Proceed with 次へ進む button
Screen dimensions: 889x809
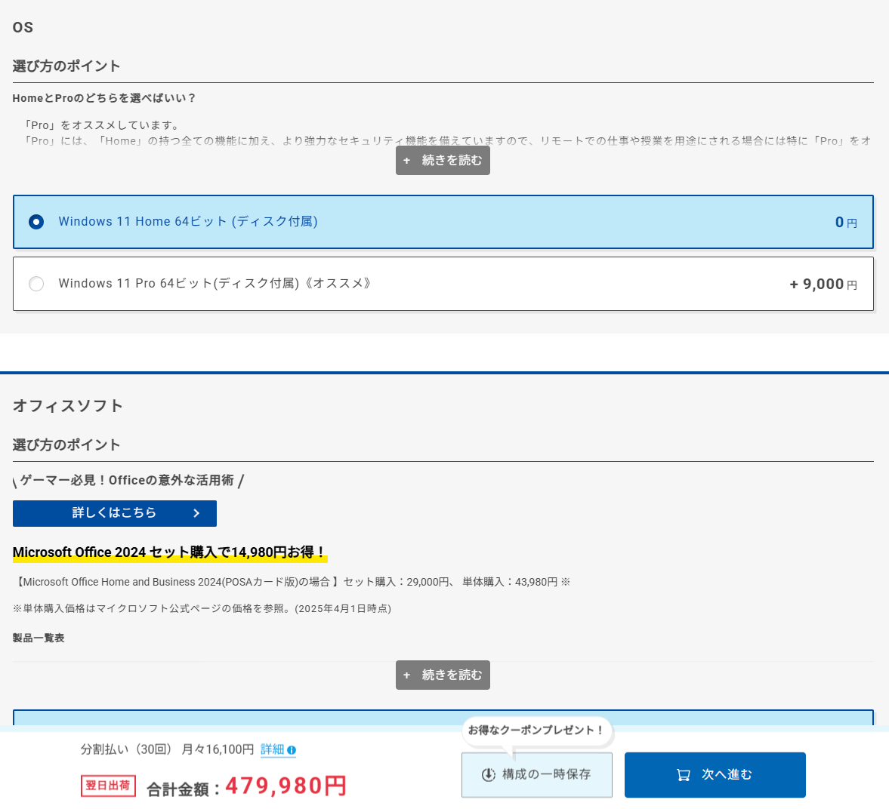(715, 774)
